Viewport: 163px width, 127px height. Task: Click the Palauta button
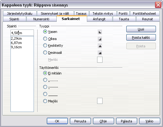(127, 121)
